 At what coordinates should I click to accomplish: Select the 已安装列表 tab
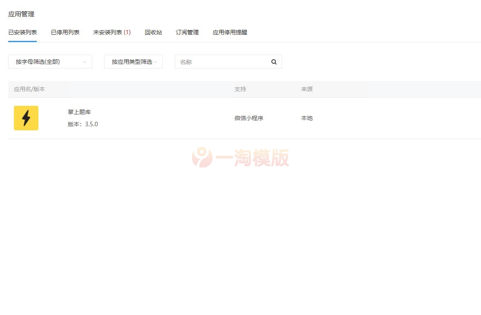pos(22,32)
